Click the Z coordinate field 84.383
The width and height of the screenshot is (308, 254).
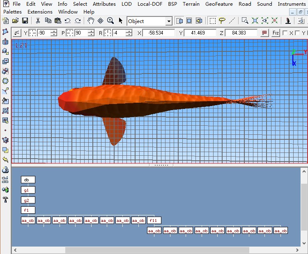241,33
